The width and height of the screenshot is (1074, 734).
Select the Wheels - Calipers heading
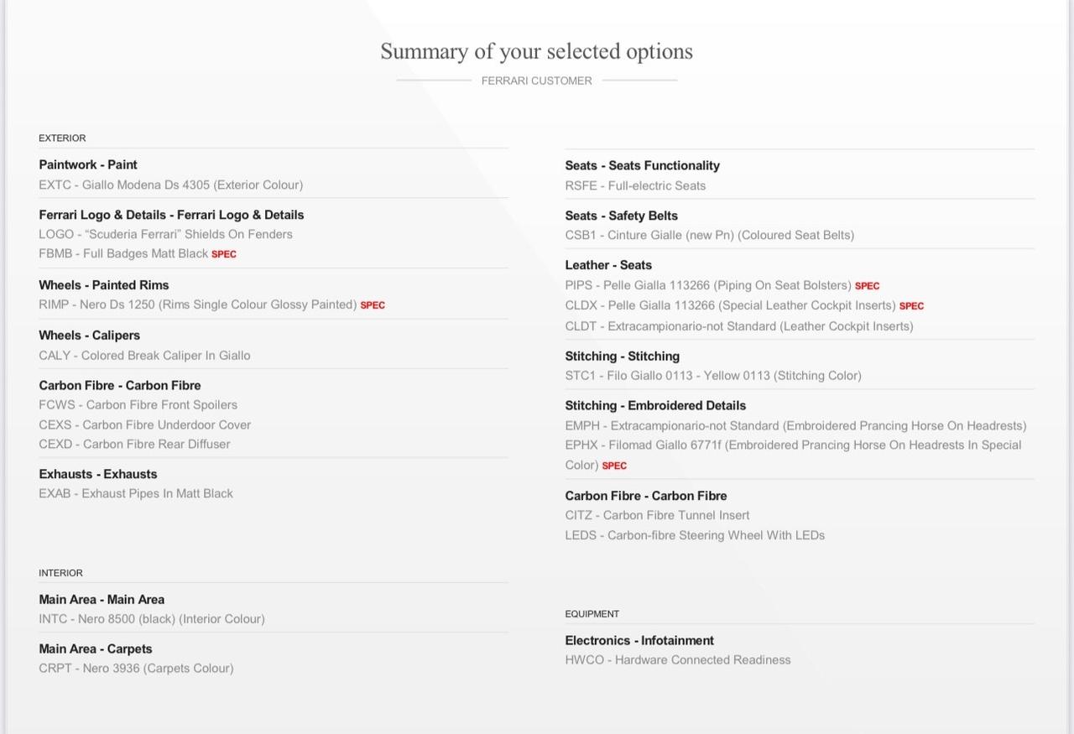tap(89, 335)
